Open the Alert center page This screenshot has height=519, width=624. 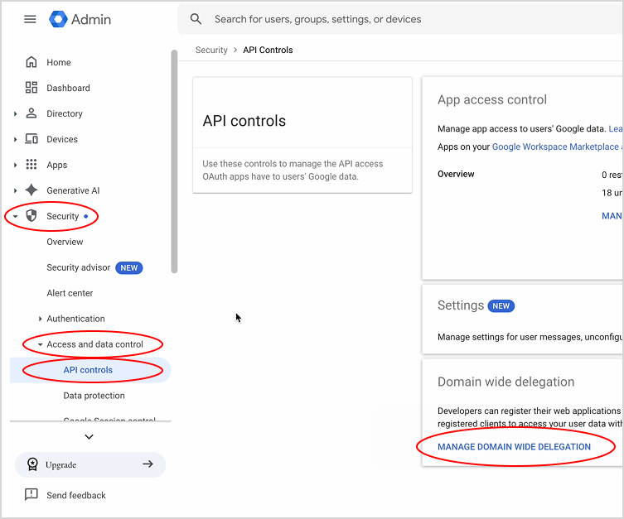click(70, 293)
